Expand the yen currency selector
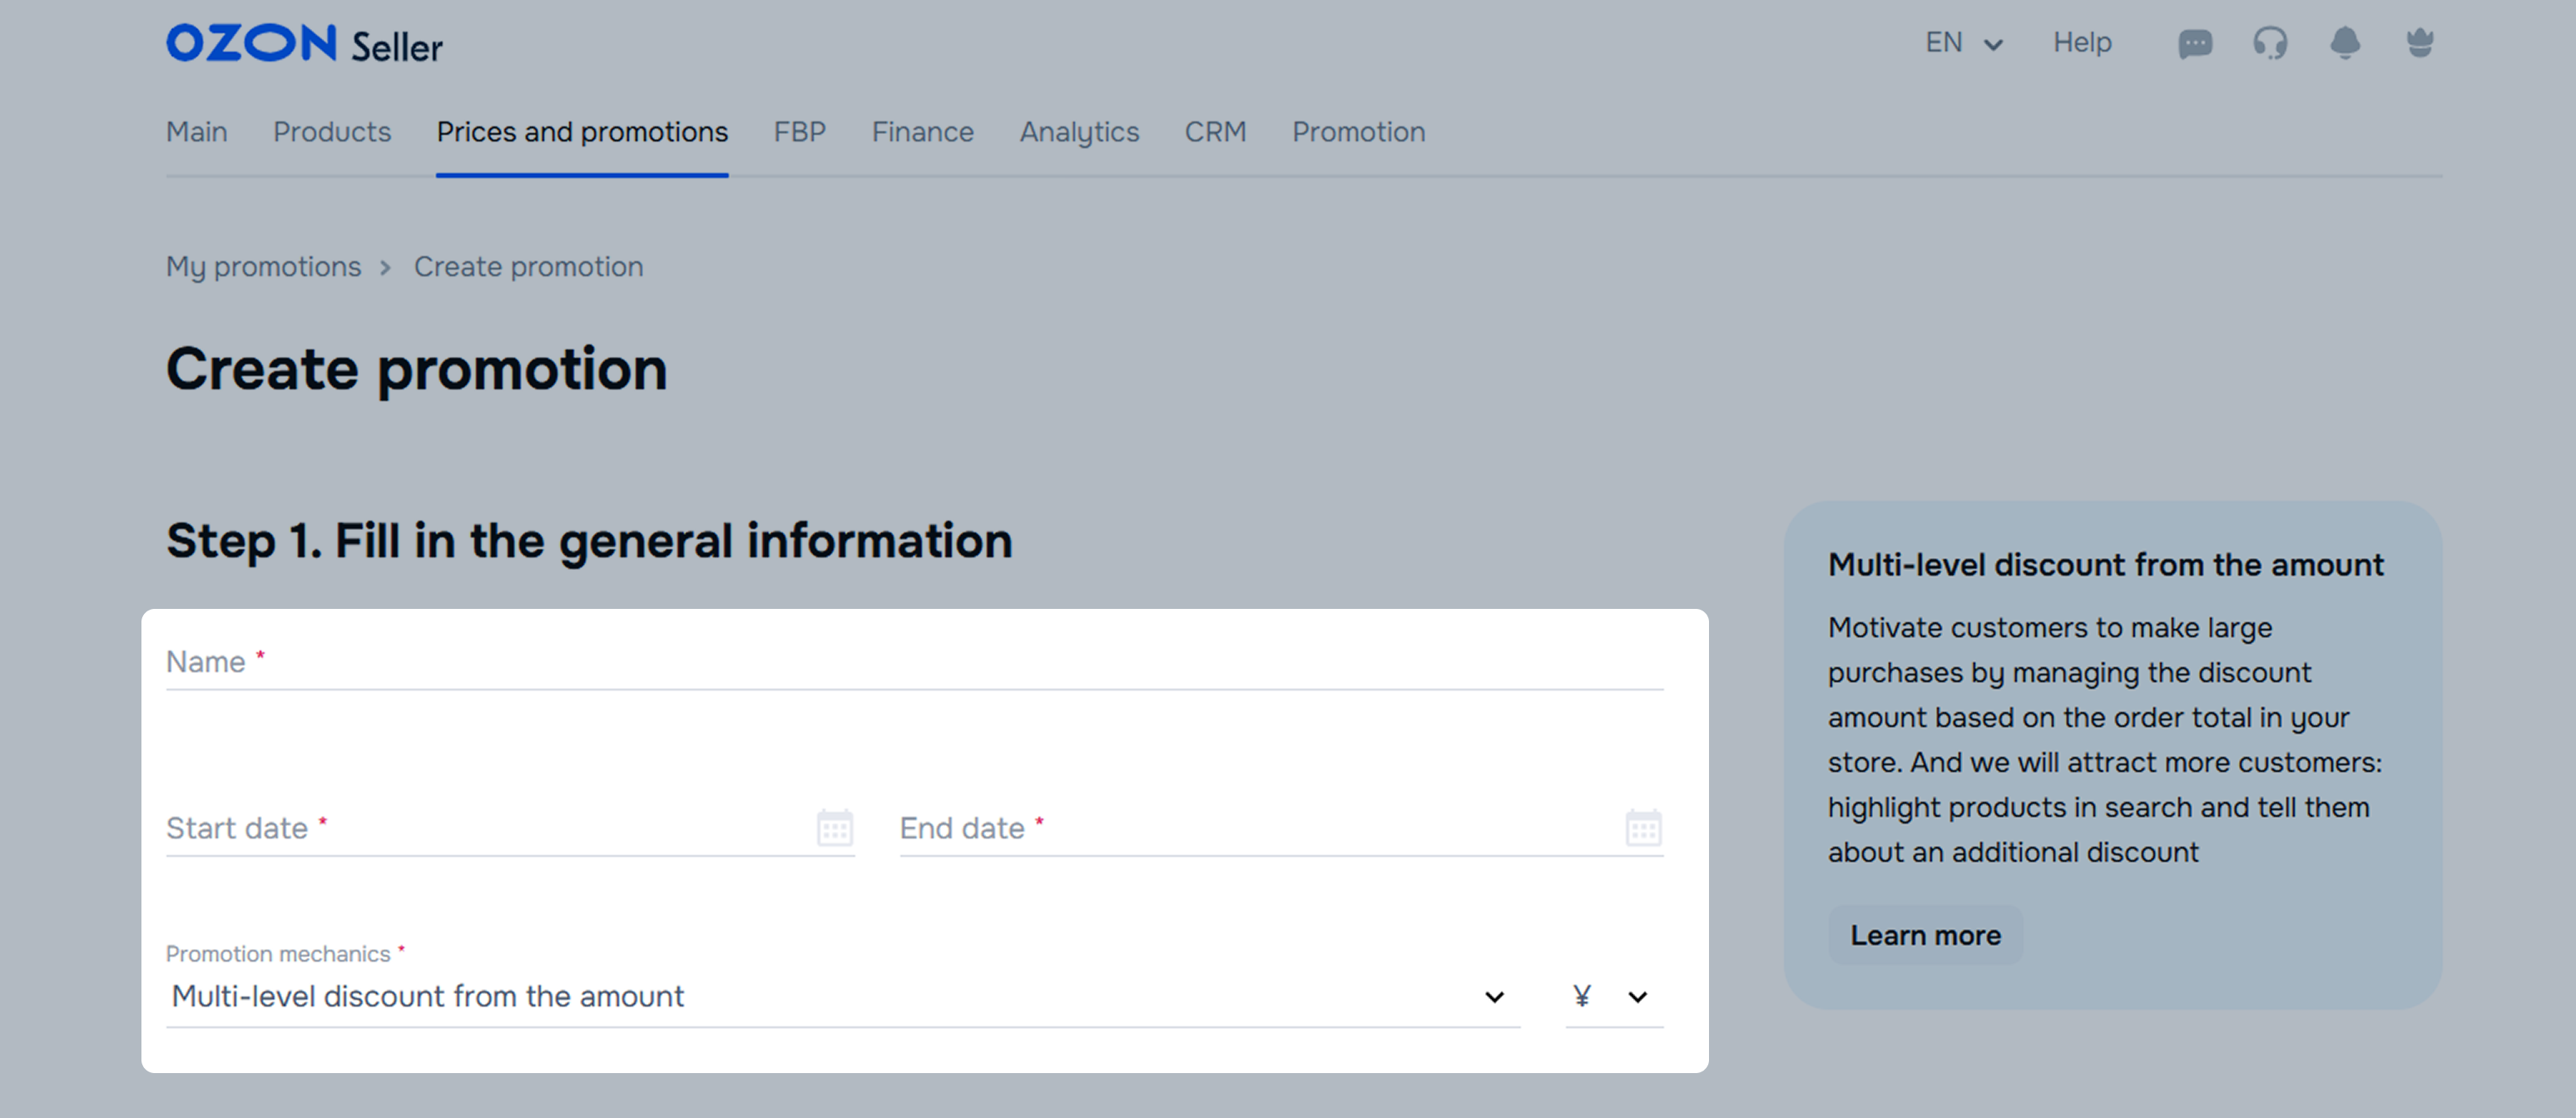This screenshot has height=1118, width=2576. [1613, 996]
